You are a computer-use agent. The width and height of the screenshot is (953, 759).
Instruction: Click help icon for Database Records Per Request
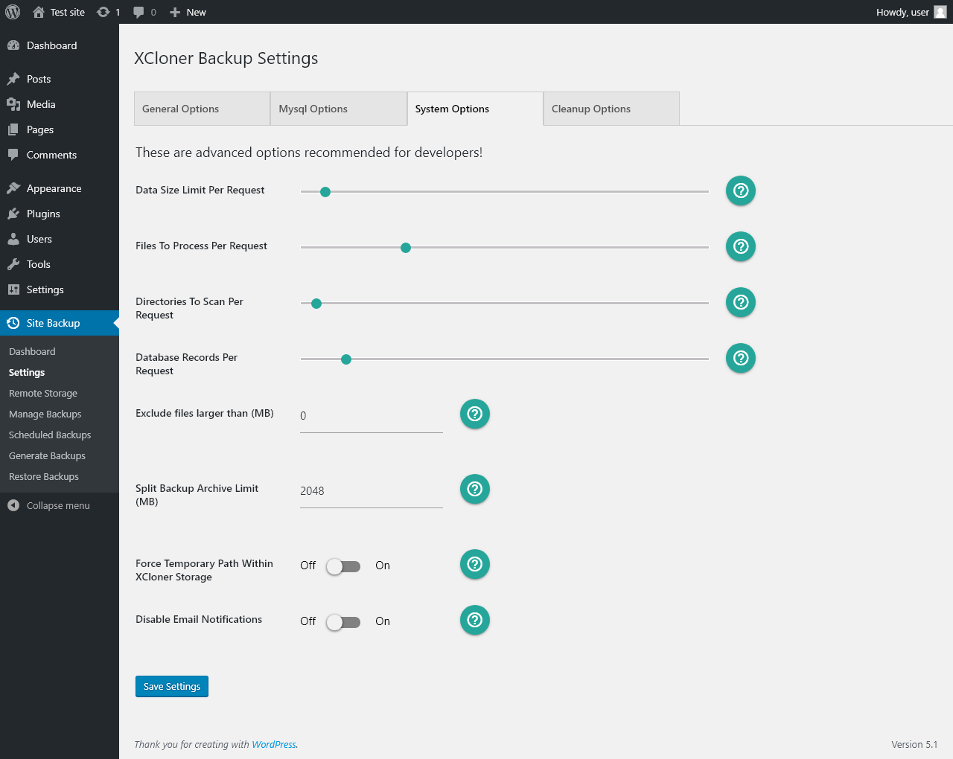point(740,358)
